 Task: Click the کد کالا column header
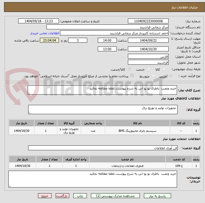181,123
